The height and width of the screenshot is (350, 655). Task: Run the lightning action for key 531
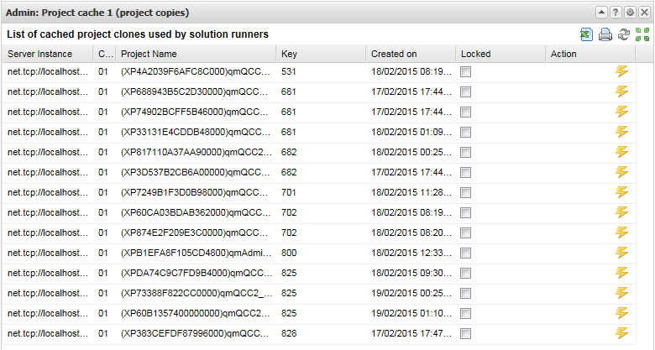[621, 71]
